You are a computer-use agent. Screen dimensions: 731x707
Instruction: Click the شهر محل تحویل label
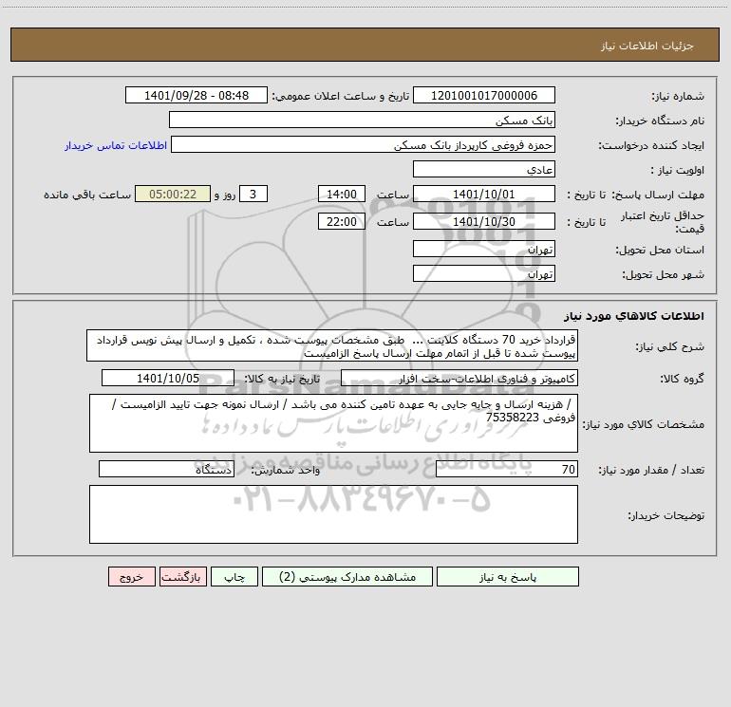[664, 274]
